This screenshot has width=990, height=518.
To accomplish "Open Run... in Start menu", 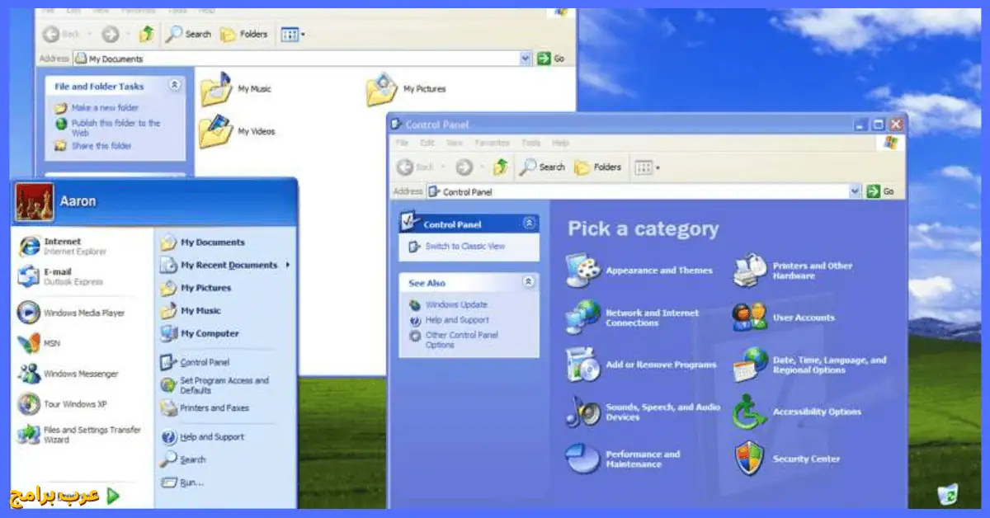I will point(181,483).
